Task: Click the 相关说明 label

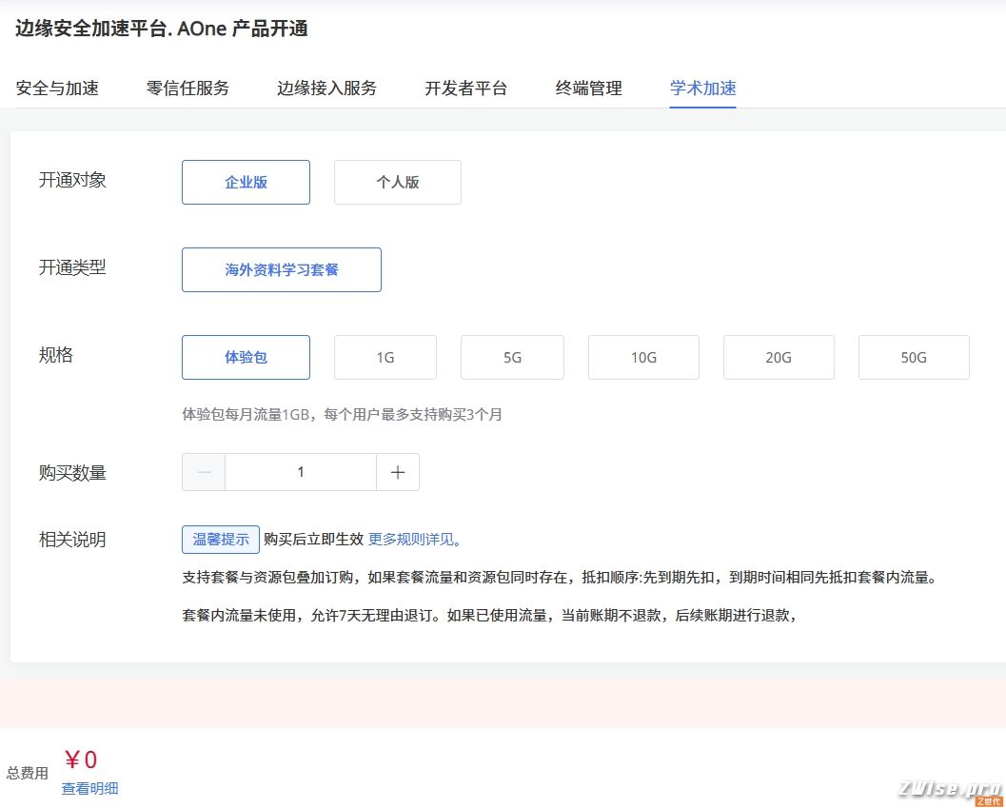Action: [72, 540]
